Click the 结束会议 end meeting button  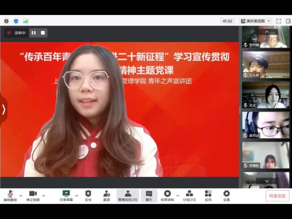(277, 196)
